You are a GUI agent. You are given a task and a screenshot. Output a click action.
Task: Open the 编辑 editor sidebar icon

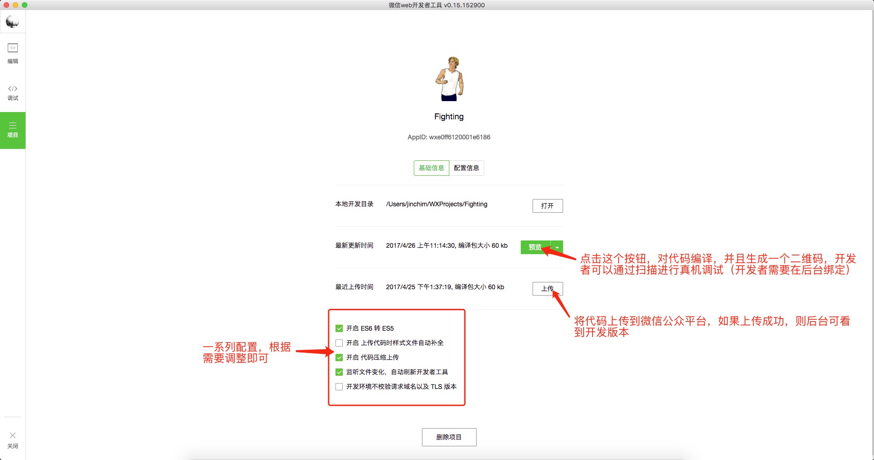13,53
